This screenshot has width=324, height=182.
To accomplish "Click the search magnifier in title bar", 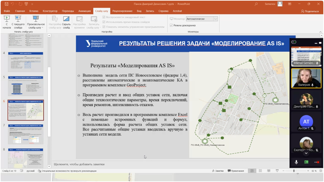I will 256,4.
